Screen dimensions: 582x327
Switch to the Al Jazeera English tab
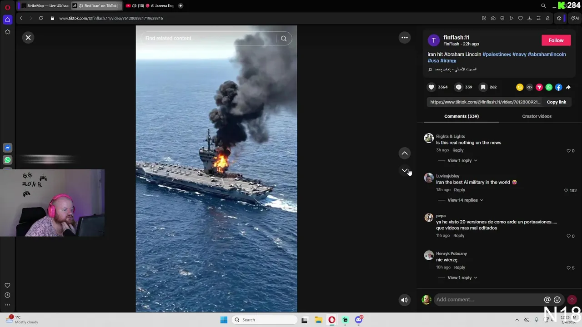point(150,6)
